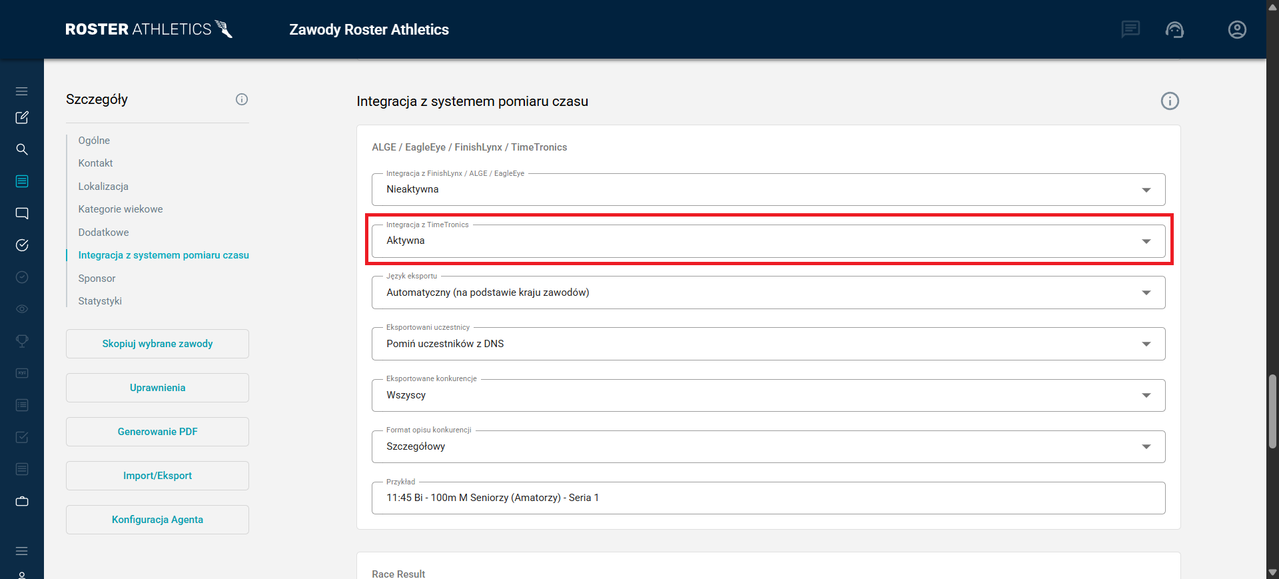Click the info icon beside Szczegóły
The height and width of the screenshot is (579, 1279).
(x=242, y=99)
